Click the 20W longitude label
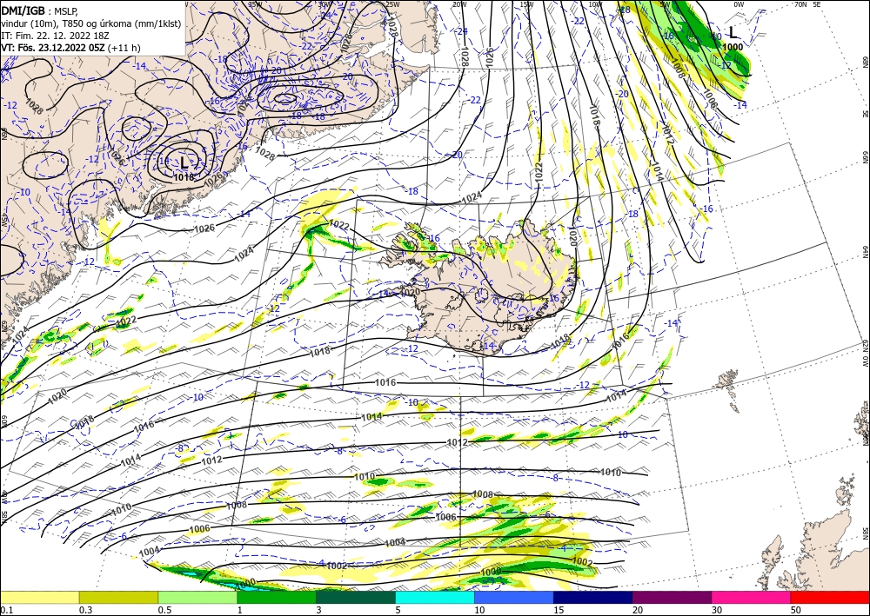The height and width of the screenshot is (616, 870). [458, 3]
